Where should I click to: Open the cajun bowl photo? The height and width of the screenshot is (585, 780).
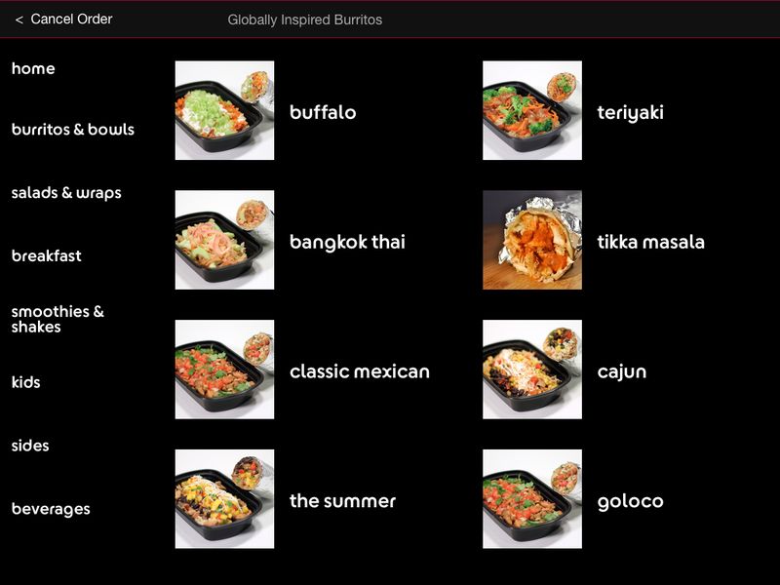532,370
